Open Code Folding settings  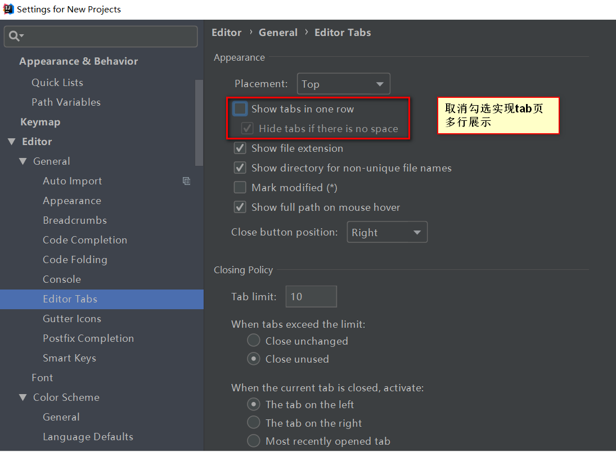[75, 260]
